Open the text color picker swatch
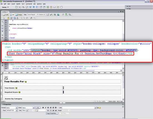 pyautogui.click(x=36, y=110)
